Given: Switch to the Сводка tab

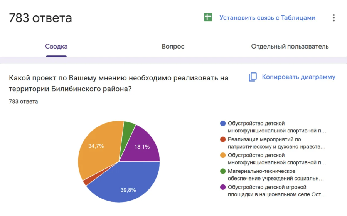Looking at the screenshot, I should click(56, 47).
